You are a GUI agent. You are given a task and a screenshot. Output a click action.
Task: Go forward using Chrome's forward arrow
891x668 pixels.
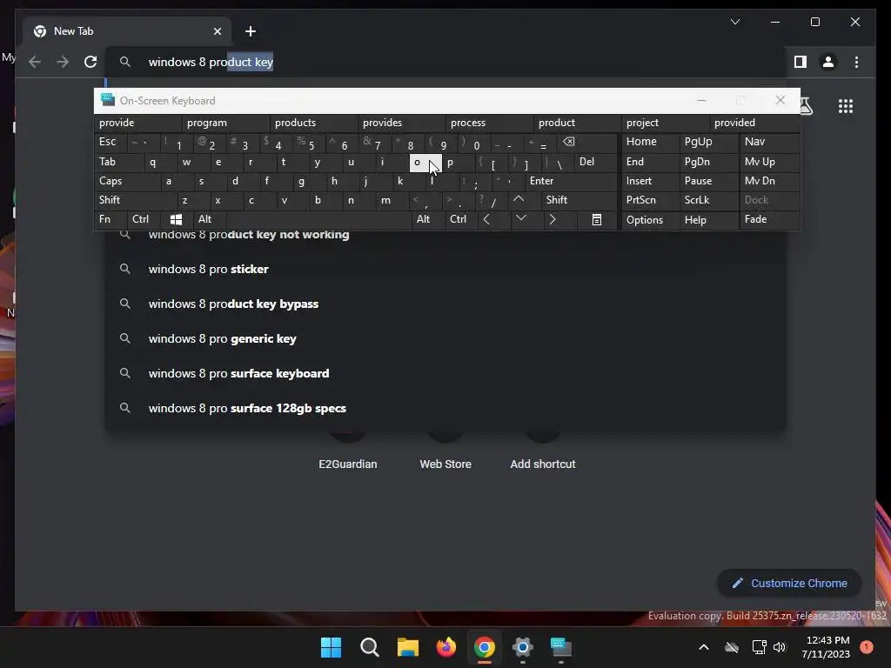coord(63,62)
